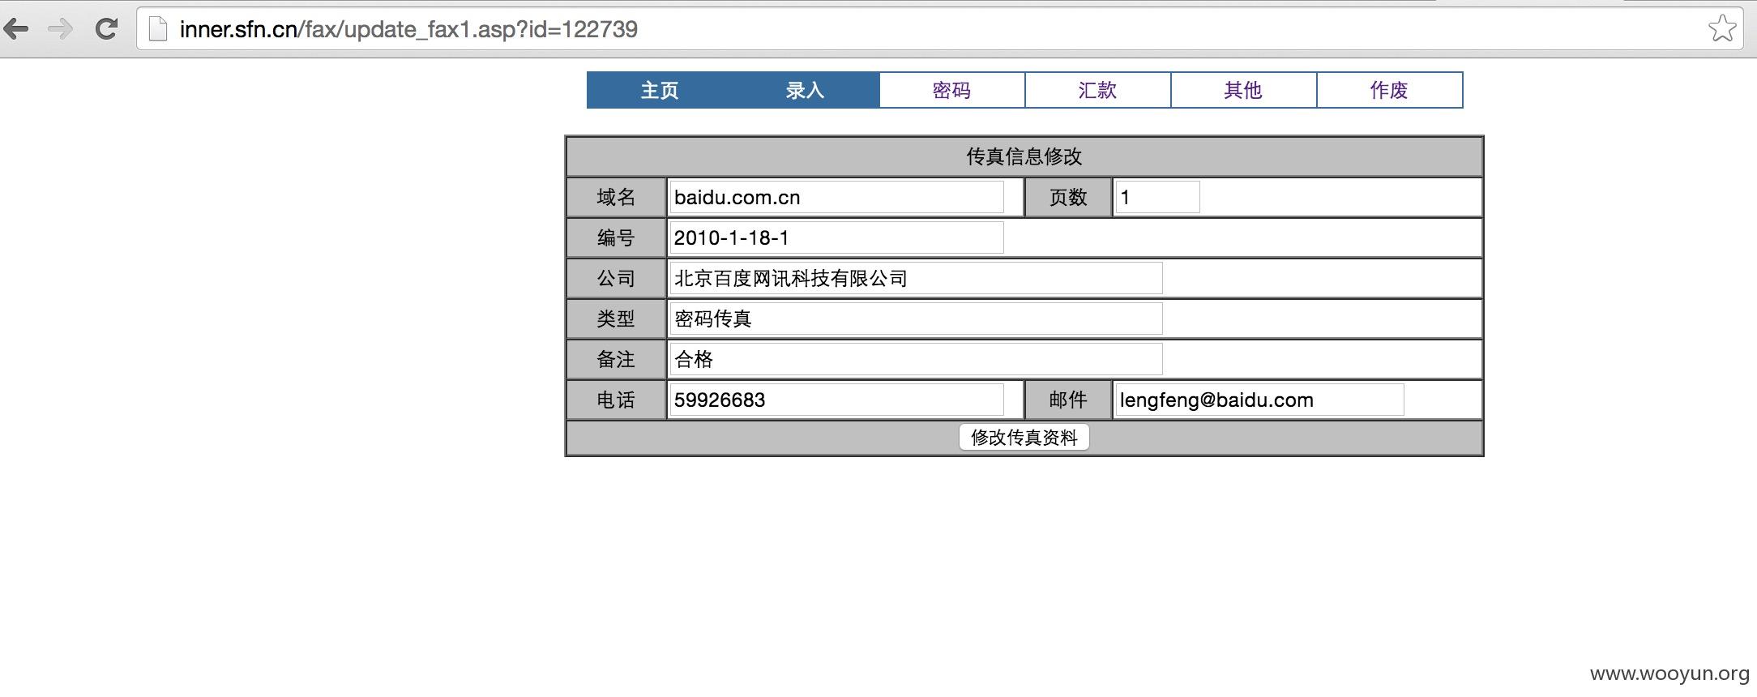Screen dimensions: 1757x697
Task: Click the 编号 label cell
Action: pos(616,237)
